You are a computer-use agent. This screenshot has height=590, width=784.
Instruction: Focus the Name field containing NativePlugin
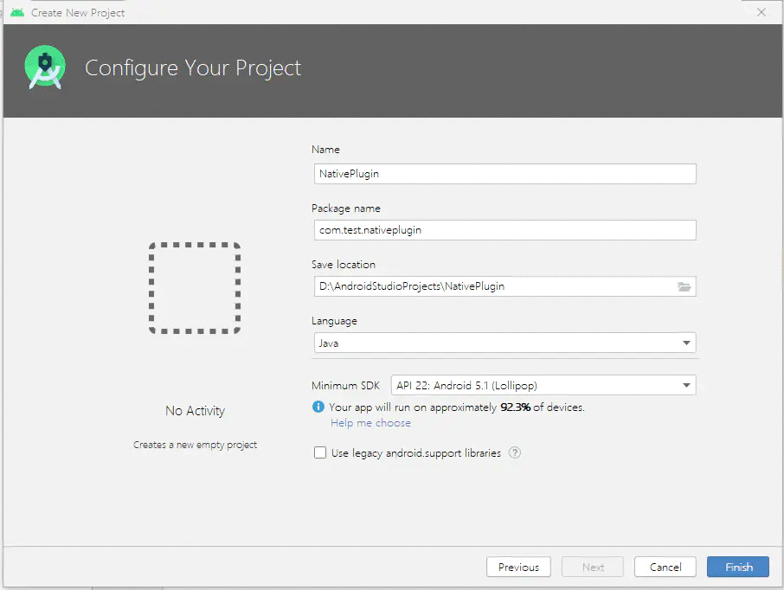(504, 173)
